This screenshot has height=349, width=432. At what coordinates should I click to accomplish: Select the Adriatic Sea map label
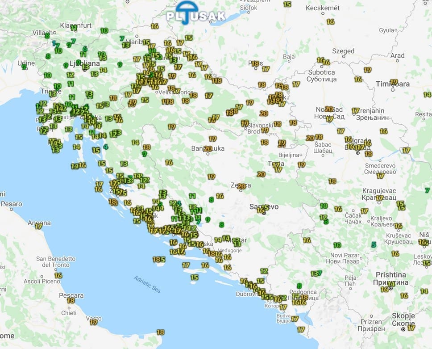[147, 284]
